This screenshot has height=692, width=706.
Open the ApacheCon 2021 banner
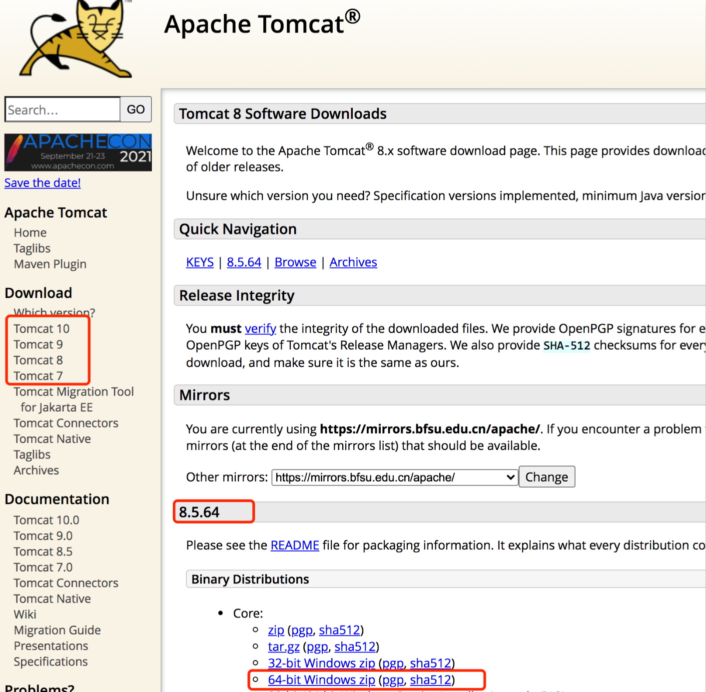pos(78,152)
